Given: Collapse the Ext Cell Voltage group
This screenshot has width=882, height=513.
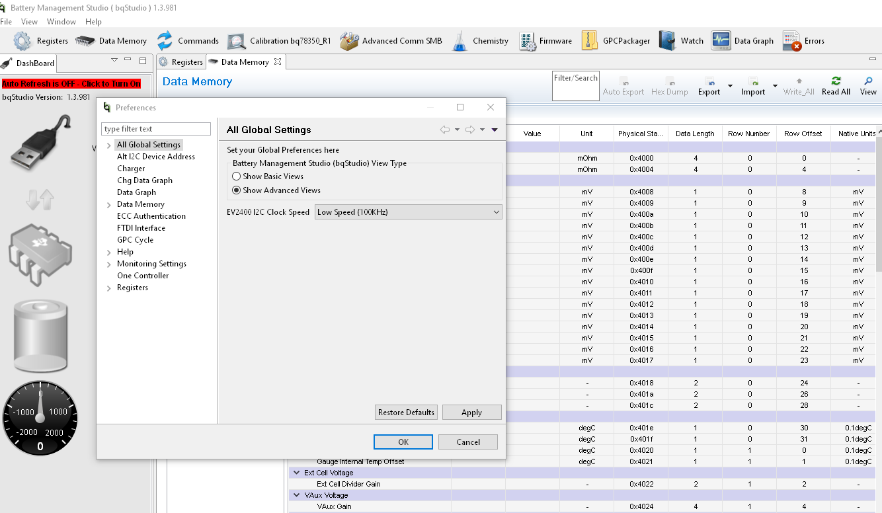Looking at the screenshot, I should tap(296, 473).
